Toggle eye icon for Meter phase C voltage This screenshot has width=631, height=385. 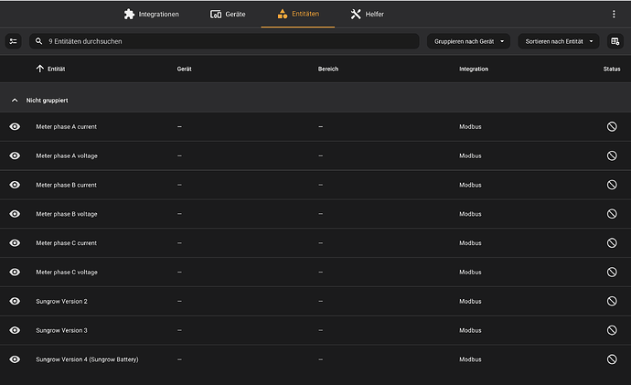coord(15,272)
